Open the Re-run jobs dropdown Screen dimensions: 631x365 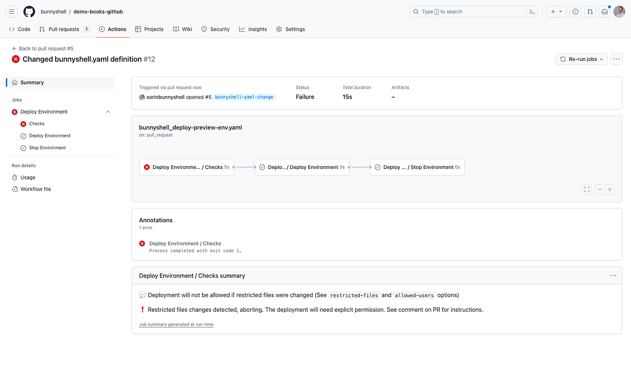(581, 59)
